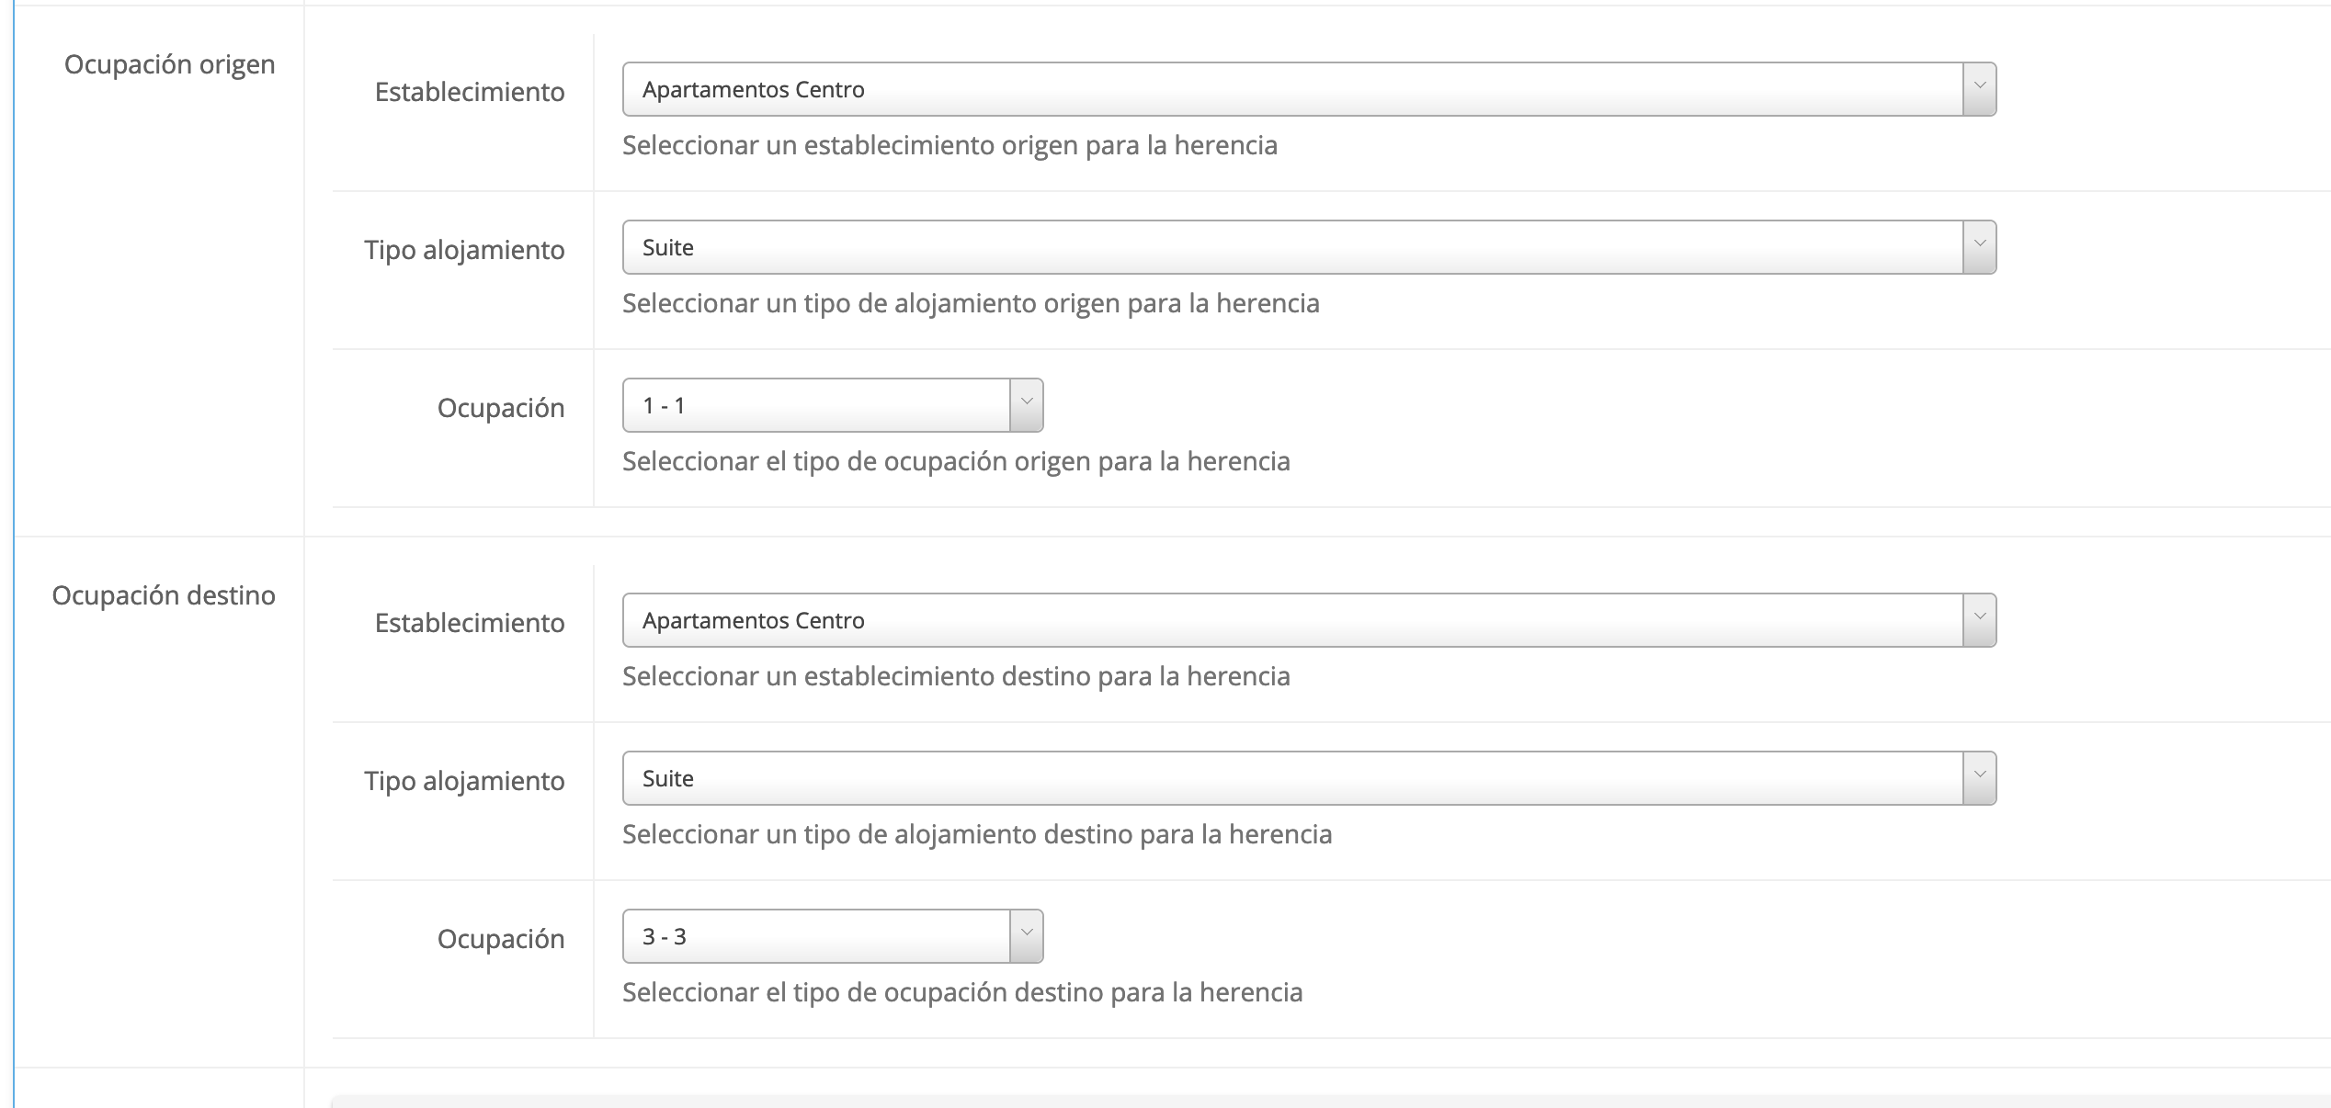Click the destination Ocupación field label
The image size is (2331, 1108).
click(501, 939)
